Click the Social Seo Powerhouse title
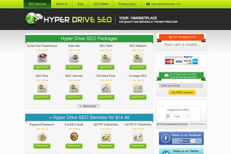The width and height of the screenshot is (231, 154). point(42,46)
